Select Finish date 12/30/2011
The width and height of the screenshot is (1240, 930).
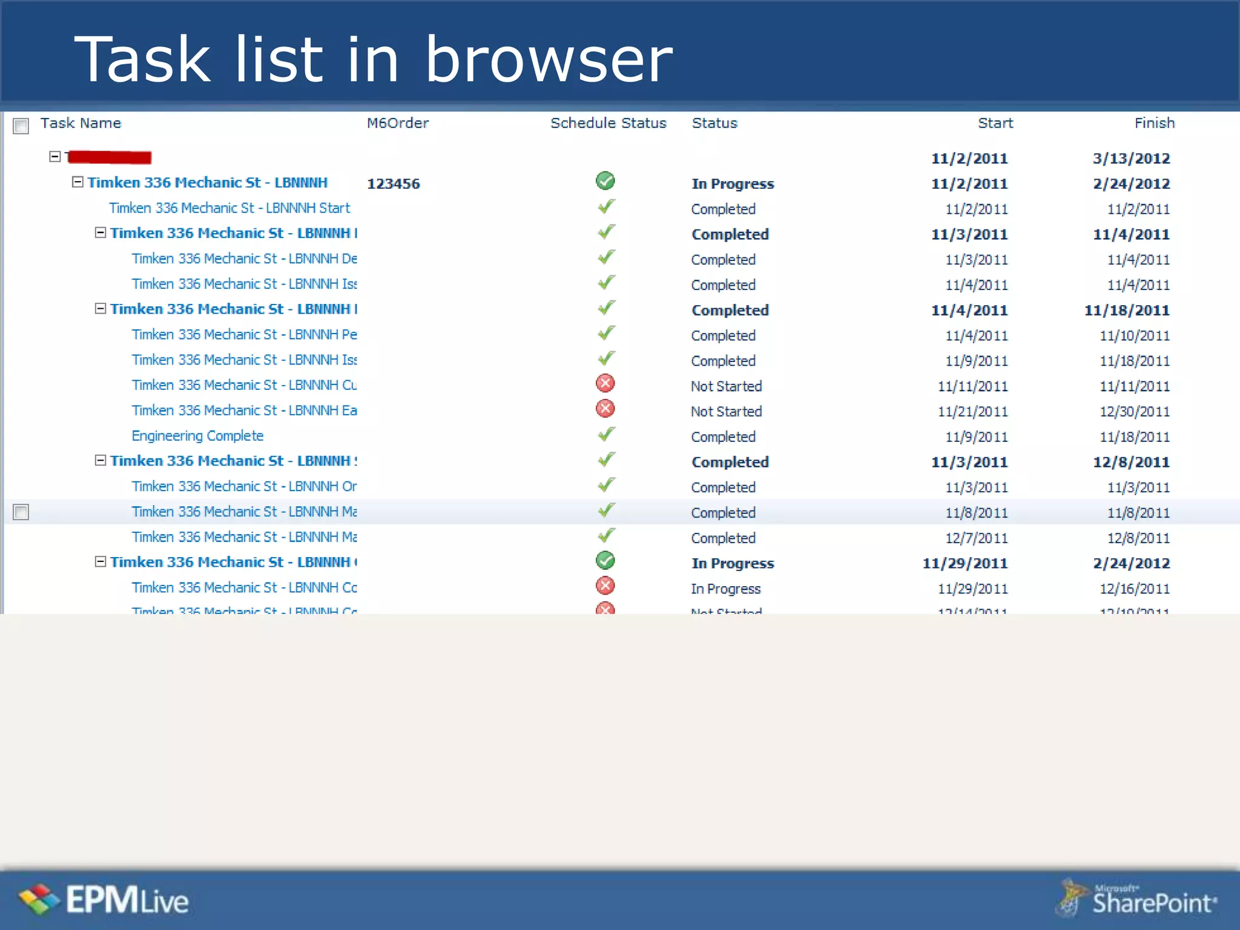(1135, 412)
